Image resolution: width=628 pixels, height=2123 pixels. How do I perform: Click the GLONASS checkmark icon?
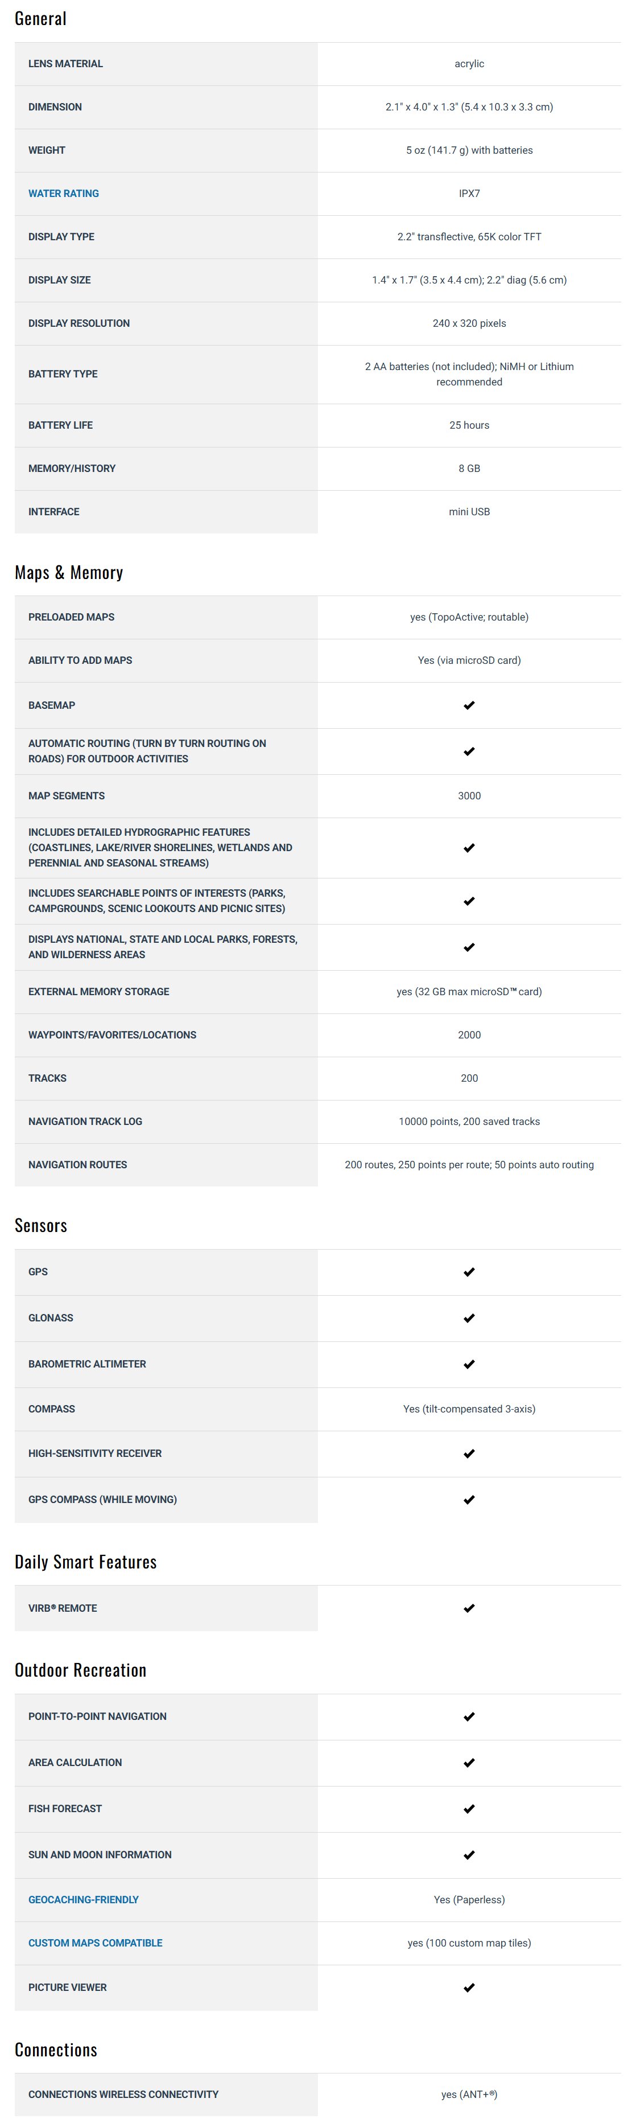tap(469, 1318)
